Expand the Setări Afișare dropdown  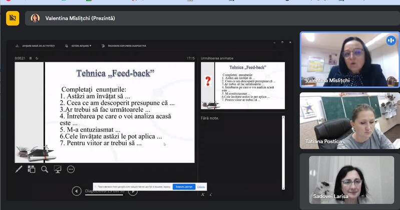click(x=78, y=46)
